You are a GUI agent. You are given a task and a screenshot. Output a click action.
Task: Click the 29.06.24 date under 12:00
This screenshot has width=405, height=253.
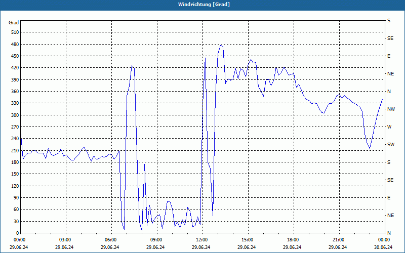click(201, 247)
